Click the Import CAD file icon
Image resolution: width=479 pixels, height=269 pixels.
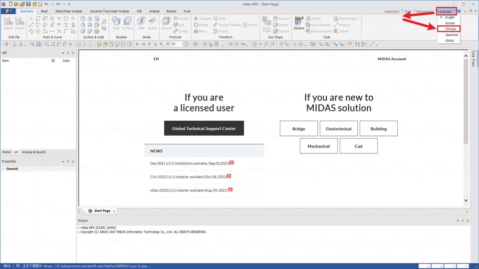(8, 23)
